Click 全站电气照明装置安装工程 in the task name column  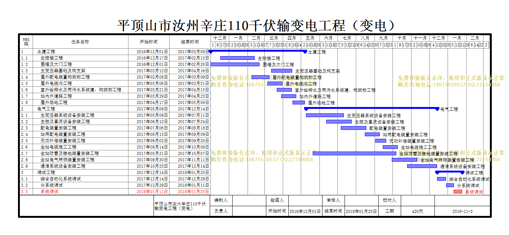pos(67,160)
